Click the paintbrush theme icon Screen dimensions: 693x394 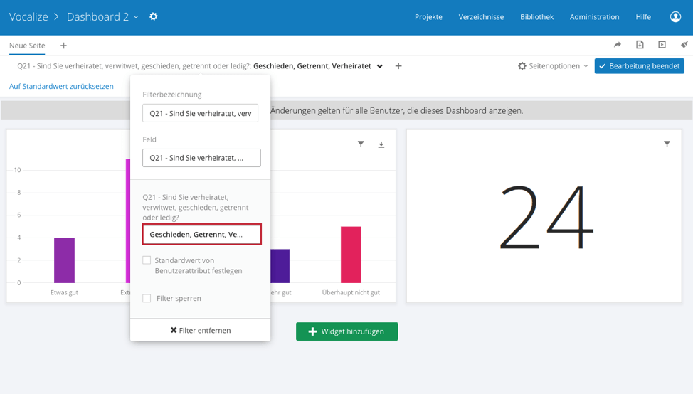pos(684,45)
